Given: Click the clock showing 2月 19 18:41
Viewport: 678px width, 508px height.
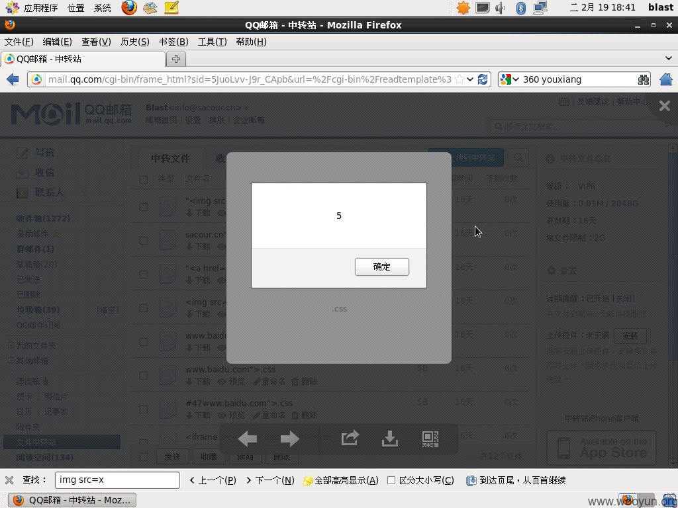Looking at the screenshot, I should tap(603, 7).
